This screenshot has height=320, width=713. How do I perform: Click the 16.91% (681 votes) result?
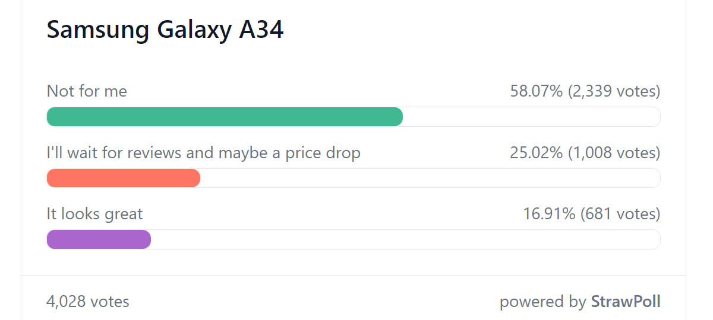coord(592,214)
